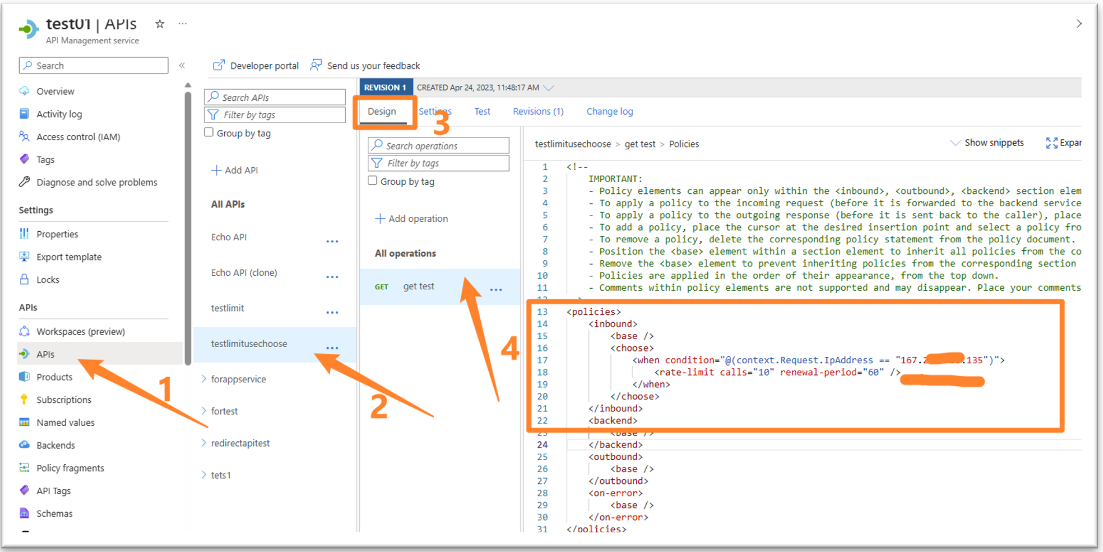This screenshot has width=1103, height=552.
Task: Click the favorite star icon beside title
Action: tap(160, 24)
